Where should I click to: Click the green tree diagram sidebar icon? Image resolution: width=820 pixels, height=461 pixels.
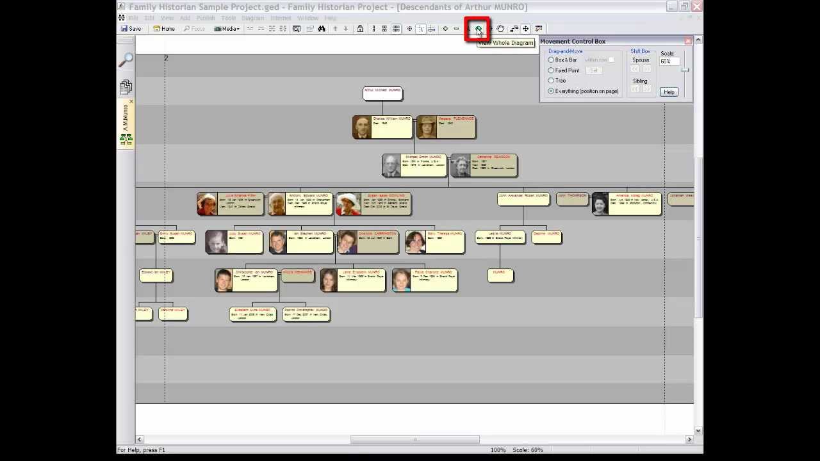pyautogui.click(x=126, y=139)
